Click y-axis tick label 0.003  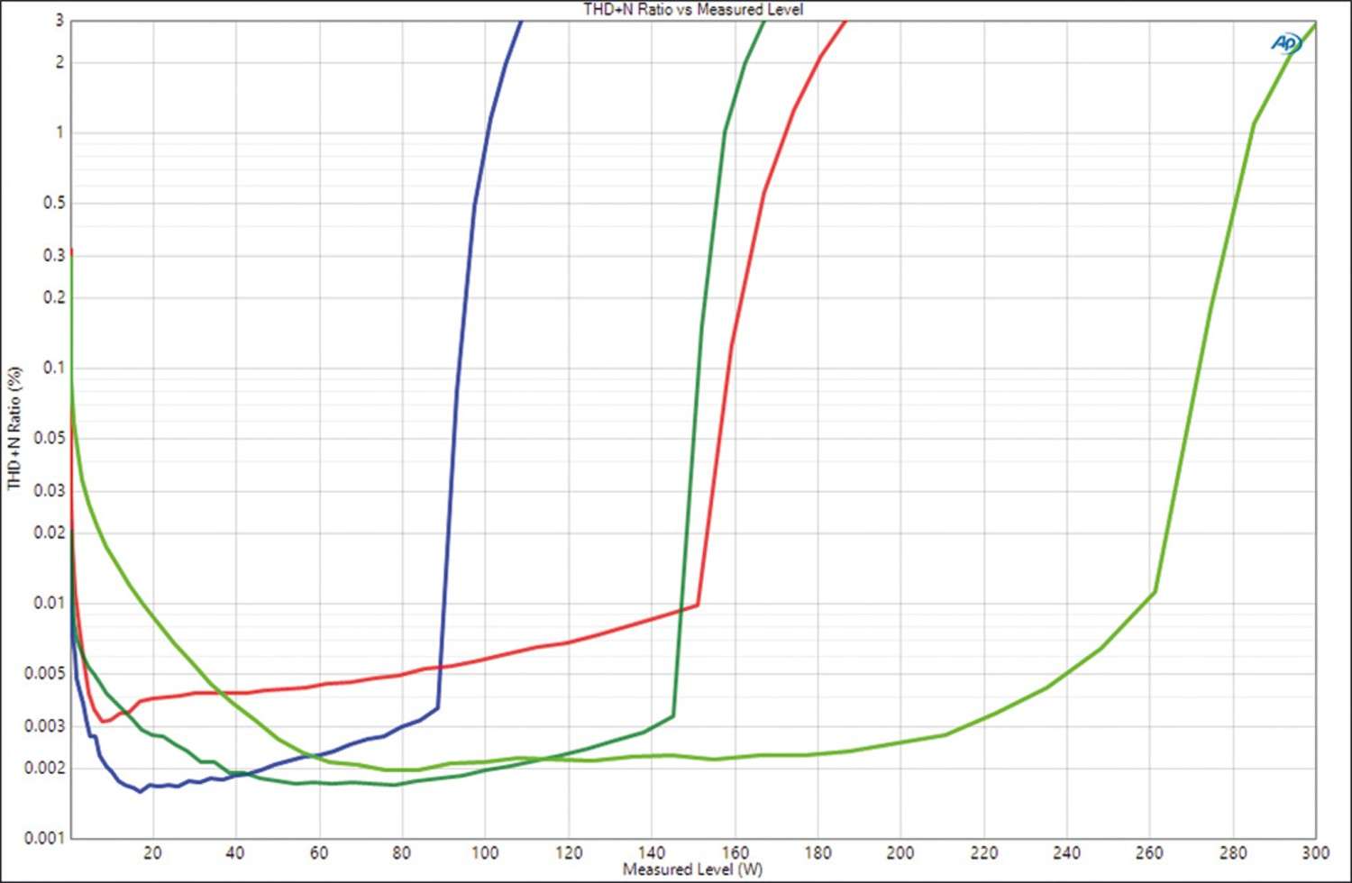click(44, 726)
